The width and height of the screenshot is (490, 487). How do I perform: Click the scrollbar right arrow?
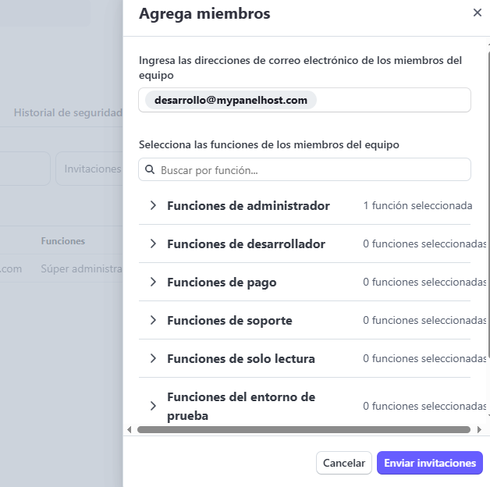pyautogui.click(x=478, y=430)
